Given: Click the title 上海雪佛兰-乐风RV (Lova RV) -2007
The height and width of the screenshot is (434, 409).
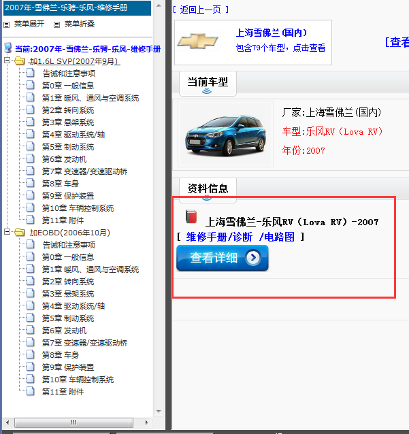Looking at the screenshot, I should coord(292,222).
